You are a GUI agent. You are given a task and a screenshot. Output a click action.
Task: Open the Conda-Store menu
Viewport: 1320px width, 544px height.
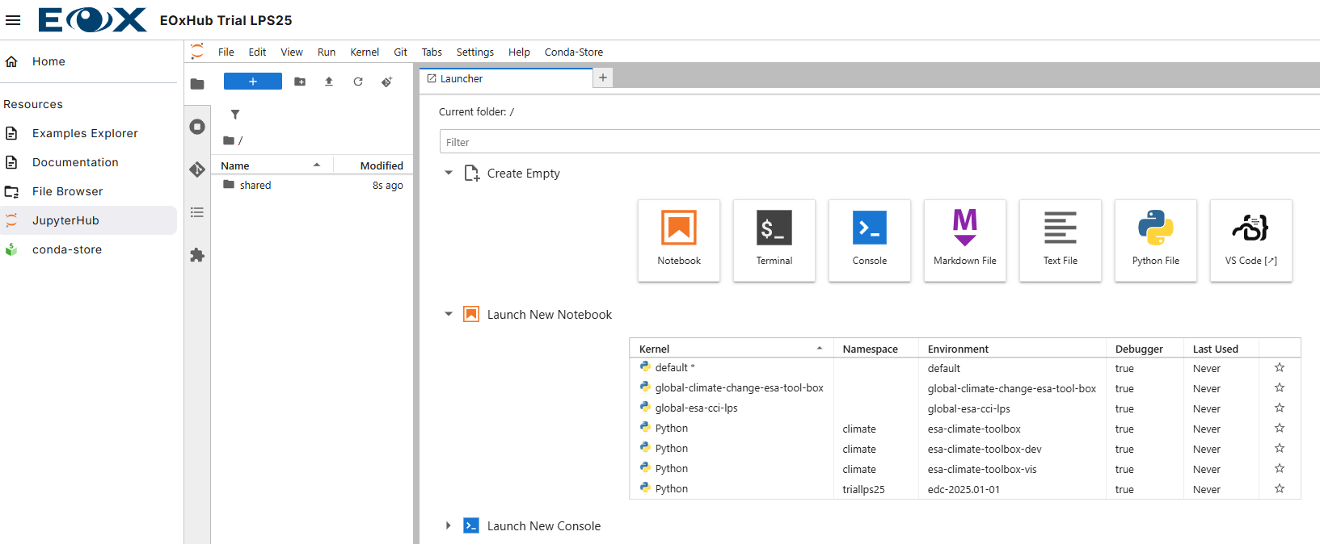573,52
